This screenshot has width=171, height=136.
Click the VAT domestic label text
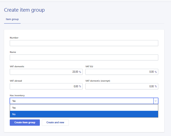pos(17,66)
